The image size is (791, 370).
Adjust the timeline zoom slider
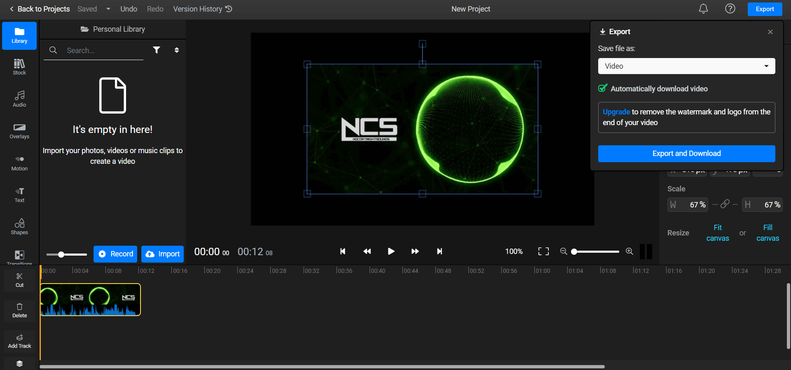(595, 251)
